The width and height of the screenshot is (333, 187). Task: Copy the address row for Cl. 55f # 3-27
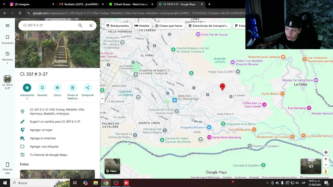tap(57, 112)
